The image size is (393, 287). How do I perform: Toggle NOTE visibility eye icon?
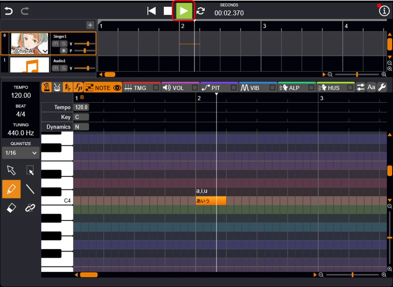click(117, 88)
